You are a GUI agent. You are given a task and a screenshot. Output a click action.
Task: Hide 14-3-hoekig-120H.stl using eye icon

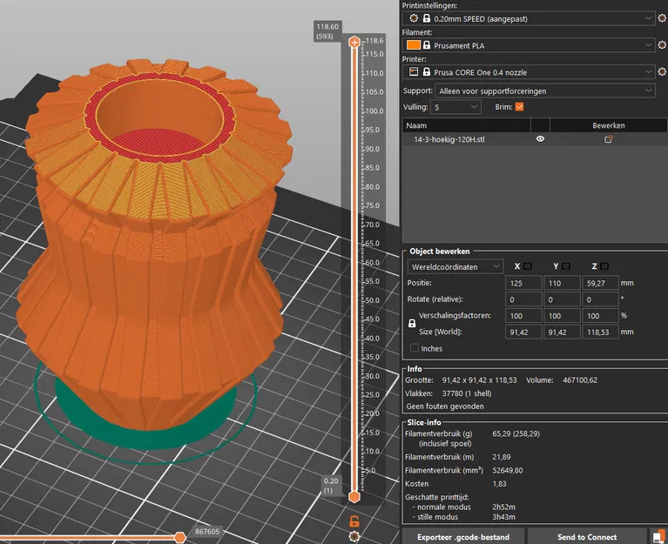(540, 139)
